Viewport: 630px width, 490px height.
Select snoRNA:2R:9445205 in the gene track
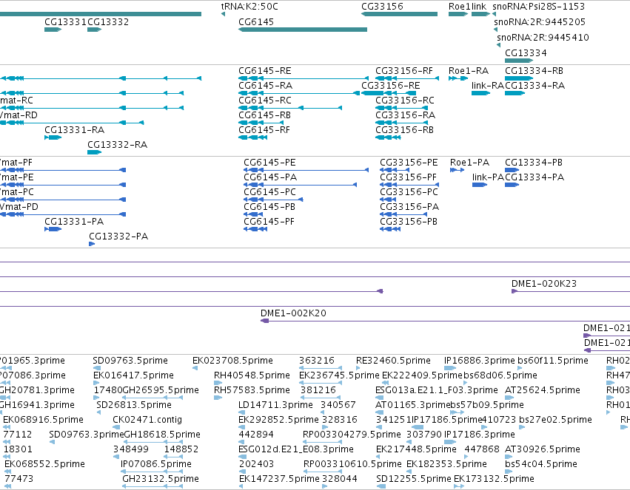[x=540, y=22]
